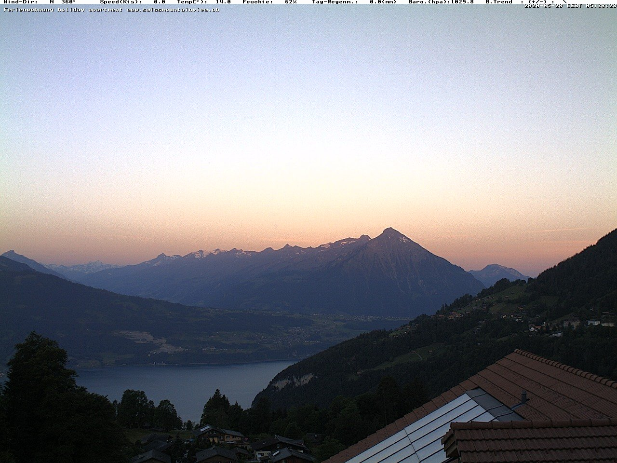Screen dimensions: 617x463
Task: Click the 'Ferienwohnung holiday apartment' caption
Action: [x=63, y=10]
